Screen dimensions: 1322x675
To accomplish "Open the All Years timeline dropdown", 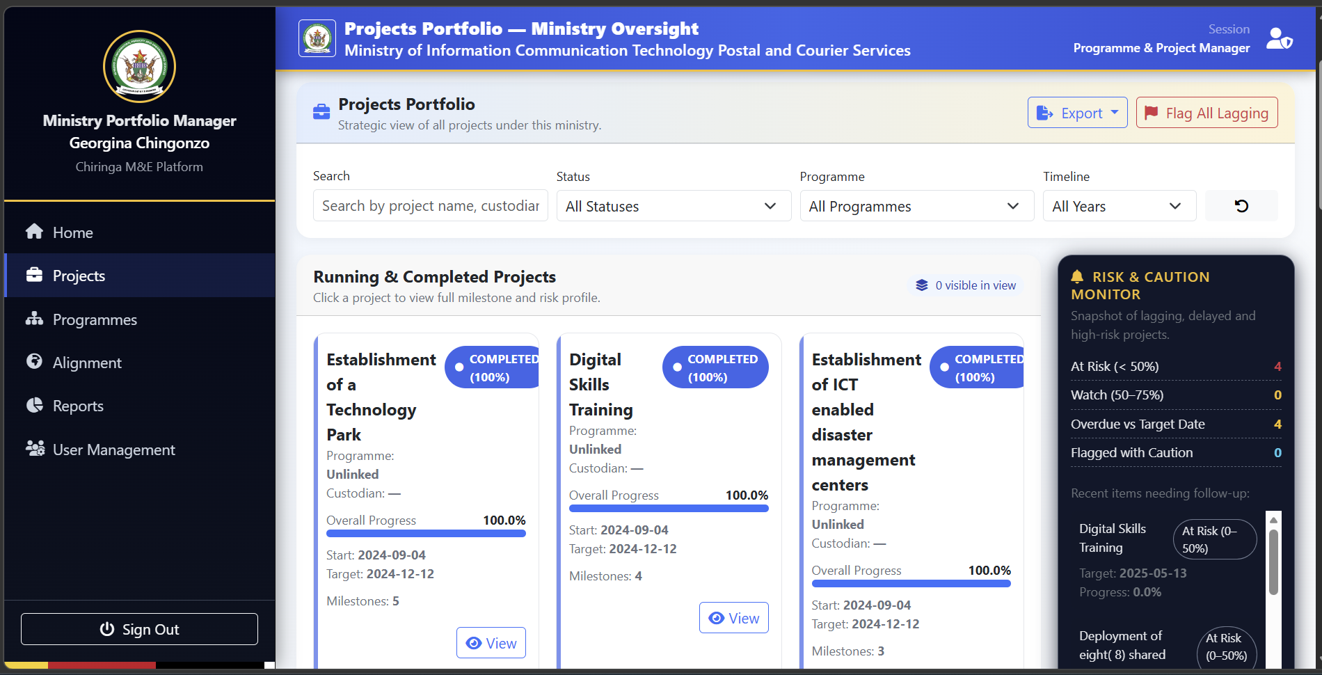I will [x=1118, y=205].
